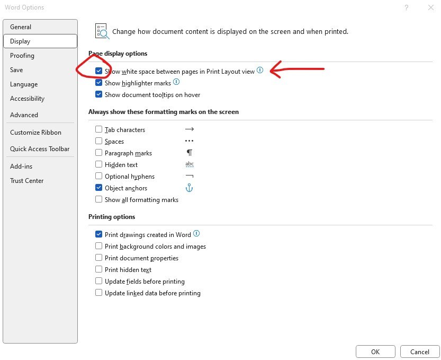
Task: Go to Language settings
Action: (x=40, y=84)
